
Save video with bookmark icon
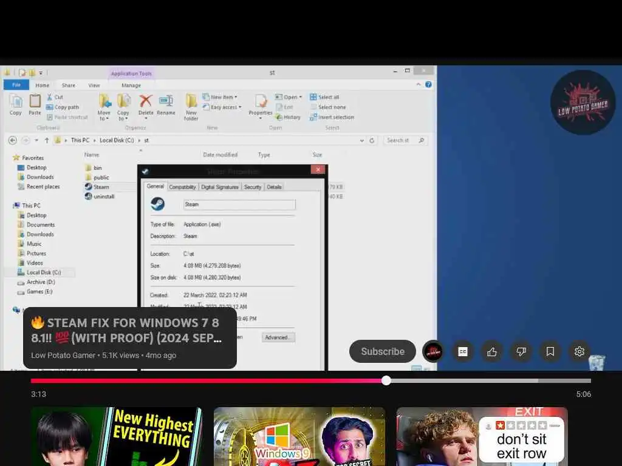550,351
